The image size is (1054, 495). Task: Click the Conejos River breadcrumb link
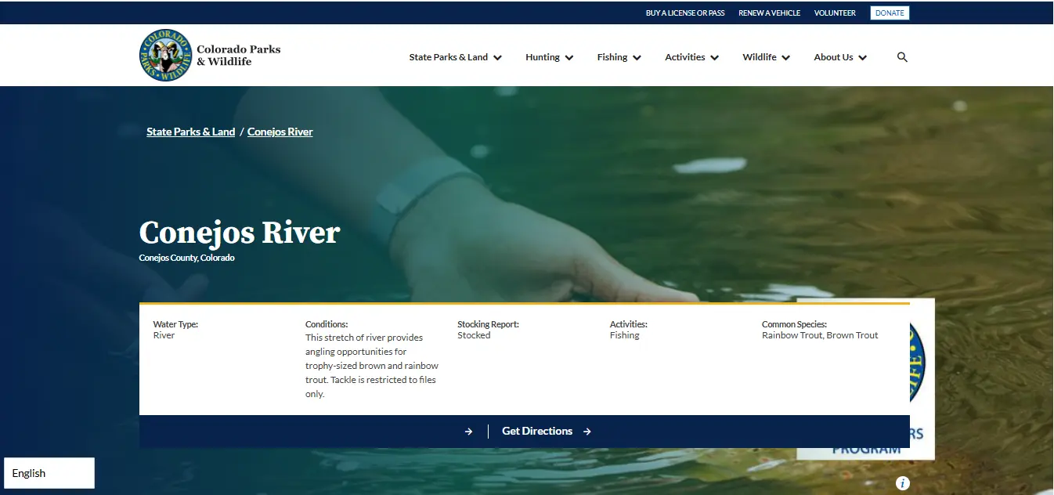pyautogui.click(x=280, y=132)
